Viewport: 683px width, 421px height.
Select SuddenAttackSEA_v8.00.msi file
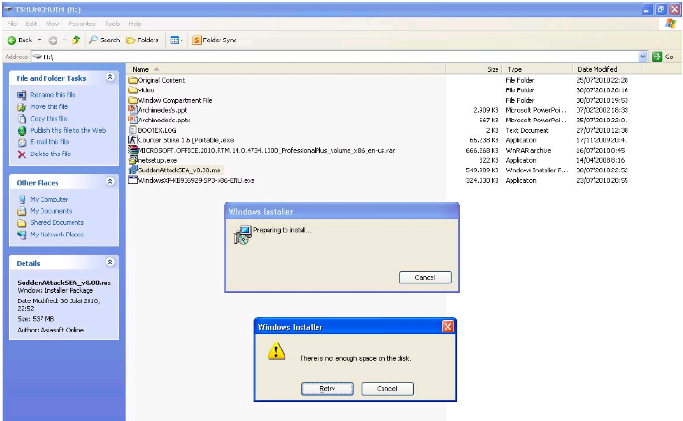(x=180, y=170)
